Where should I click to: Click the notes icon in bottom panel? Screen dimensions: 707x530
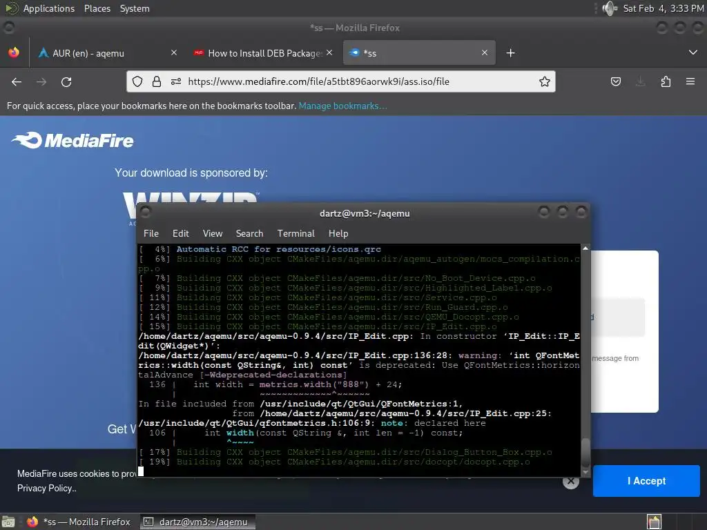pos(654,522)
